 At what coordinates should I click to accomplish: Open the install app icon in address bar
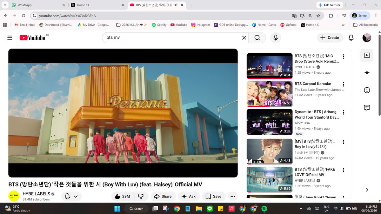point(302,16)
